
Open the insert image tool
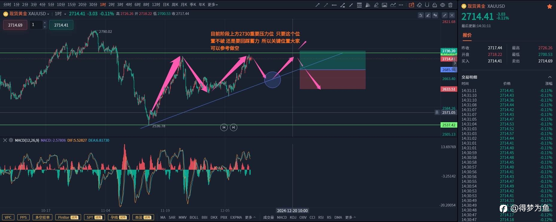click(x=384, y=5)
